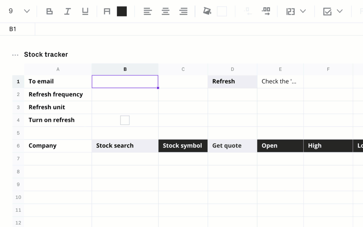This screenshot has width=363, height=227.
Task: Open the three-dot menu beside Stock tracker
Action: click(15, 55)
